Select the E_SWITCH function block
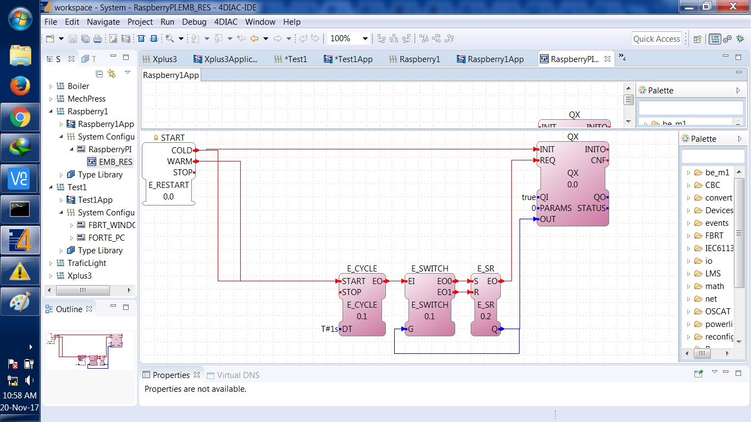The image size is (751, 422). point(430,305)
